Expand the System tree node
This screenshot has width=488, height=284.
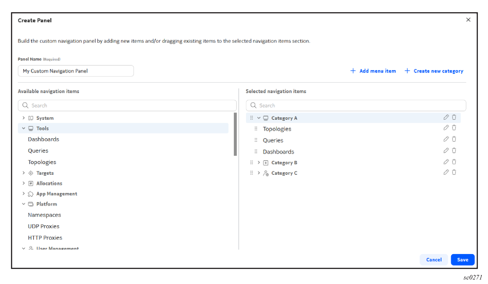tap(24, 118)
